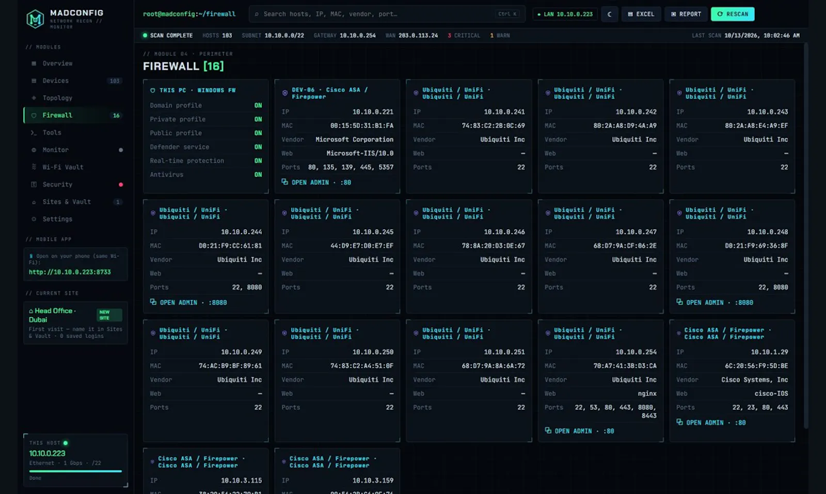Click the RESCAN button
The height and width of the screenshot is (494, 826).
pos(733,14)
